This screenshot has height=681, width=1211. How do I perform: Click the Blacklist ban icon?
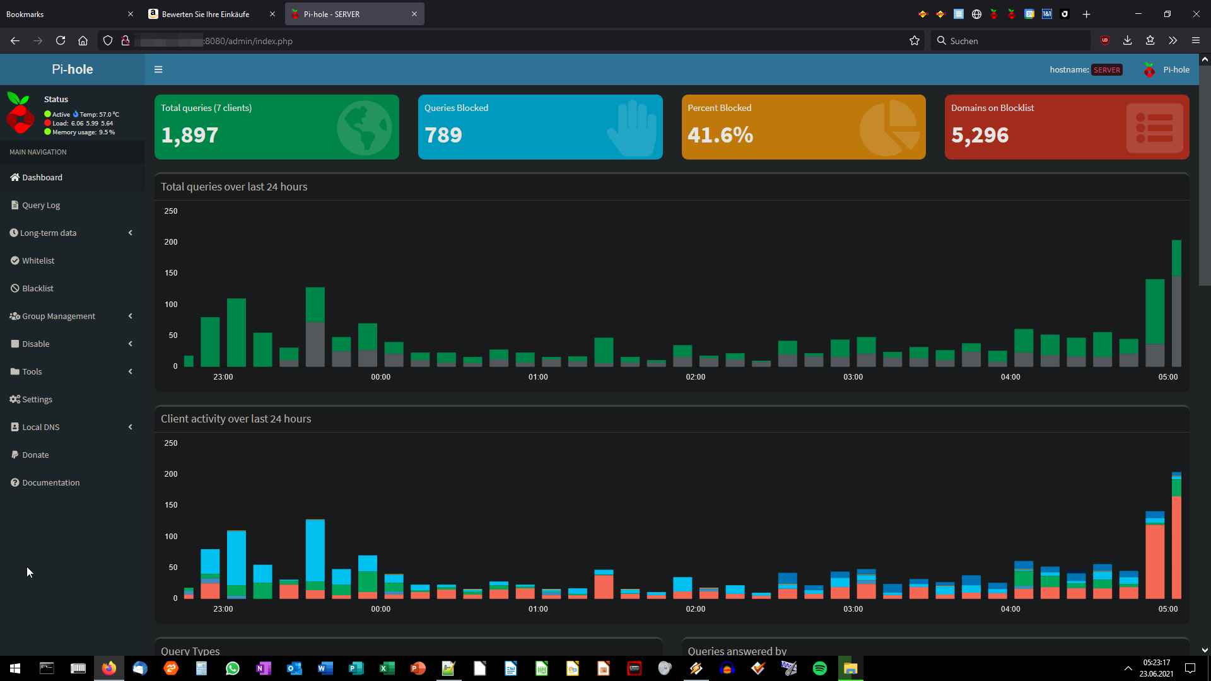tap(15, 288)
